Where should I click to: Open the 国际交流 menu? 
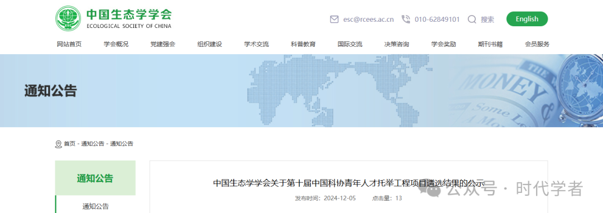pyautogui.click(x=350, y=44)
